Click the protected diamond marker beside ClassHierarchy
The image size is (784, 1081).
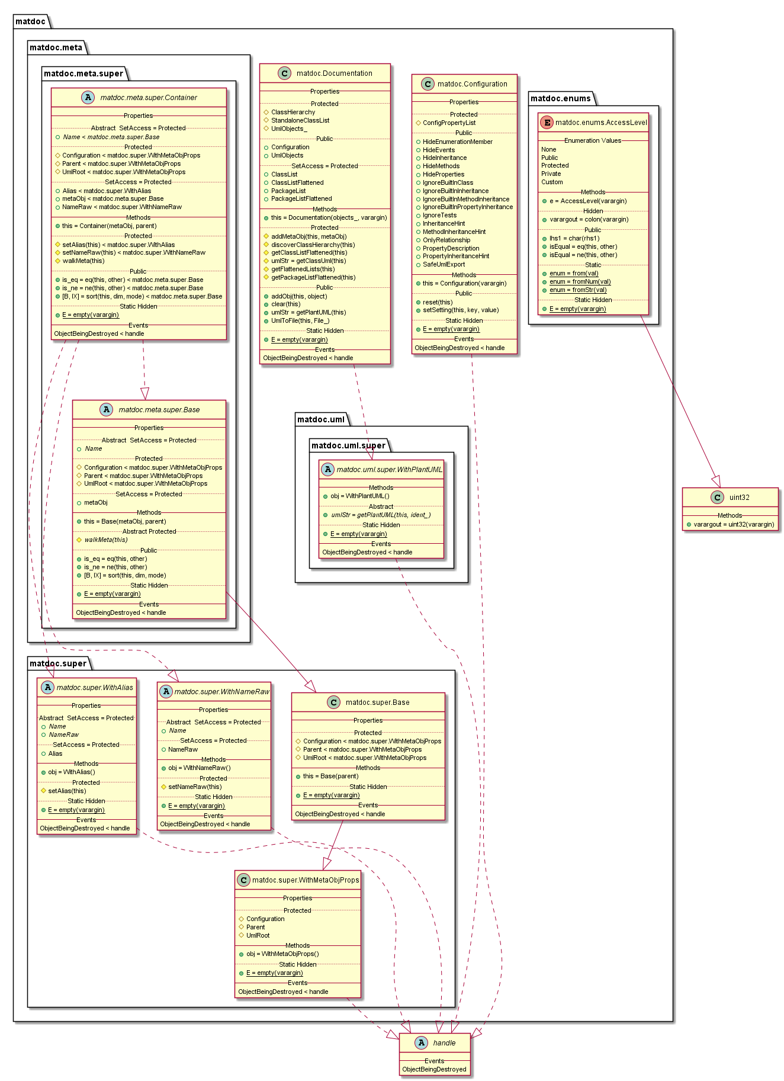click(x=266, y=112)
